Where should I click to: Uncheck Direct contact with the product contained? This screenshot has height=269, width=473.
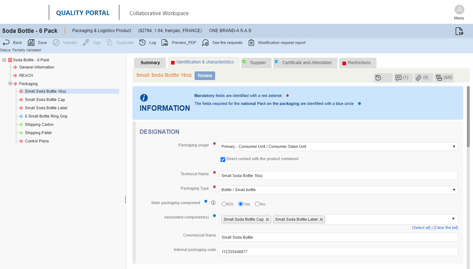click(x=223, y=159)
